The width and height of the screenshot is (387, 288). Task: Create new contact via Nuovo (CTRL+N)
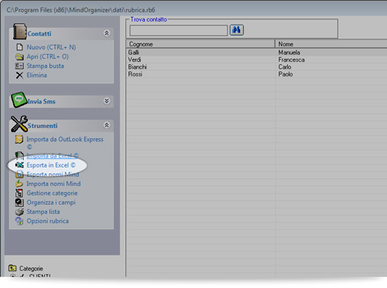51,47
